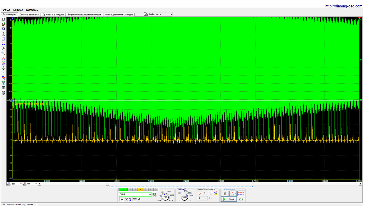Click the green trigger level marker diamond
This screenshot has width=365, height=207.
(361, 60)
